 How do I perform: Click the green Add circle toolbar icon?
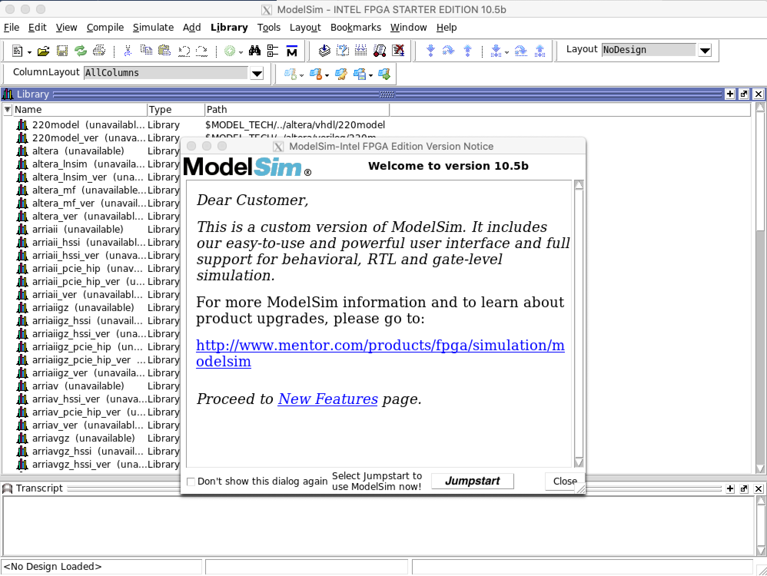tap(229, 51)
